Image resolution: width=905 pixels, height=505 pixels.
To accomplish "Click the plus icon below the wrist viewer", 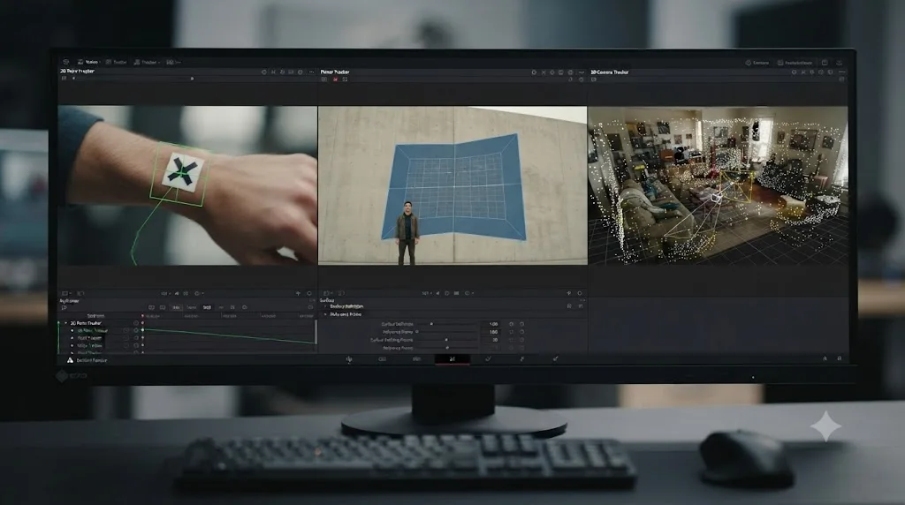I will [299, 293].
